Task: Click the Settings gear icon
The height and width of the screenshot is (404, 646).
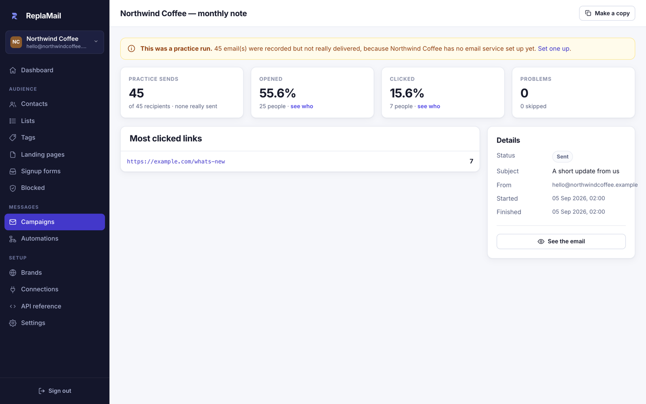Action: click(x=13, y=323)
